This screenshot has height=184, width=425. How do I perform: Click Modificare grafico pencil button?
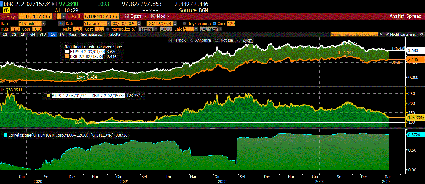[401, 35]
